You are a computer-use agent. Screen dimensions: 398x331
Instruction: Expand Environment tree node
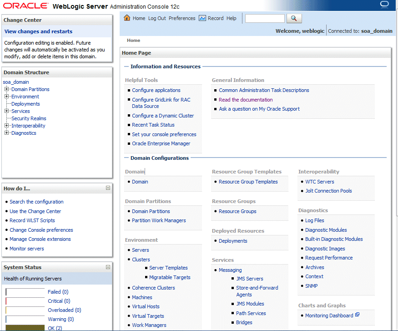coord(7,96)
